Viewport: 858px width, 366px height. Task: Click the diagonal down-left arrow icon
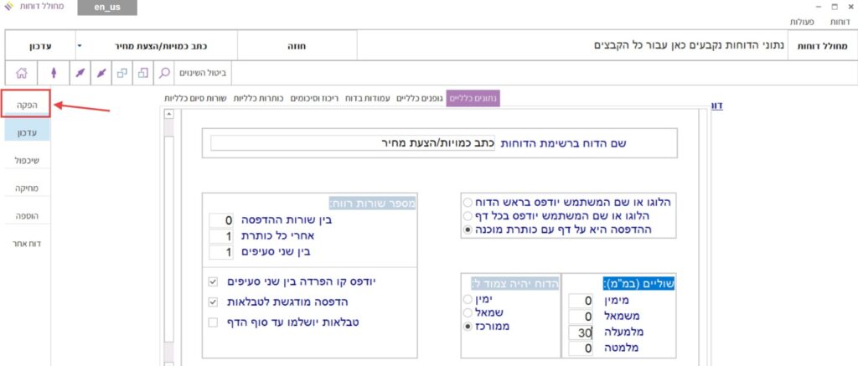coord(101,73)
